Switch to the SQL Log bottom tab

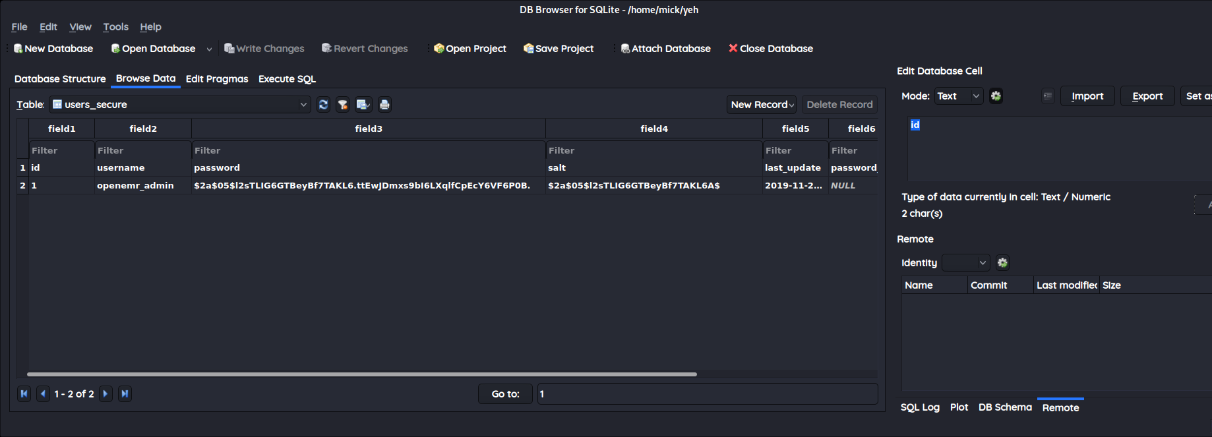(x=920, y=408)
